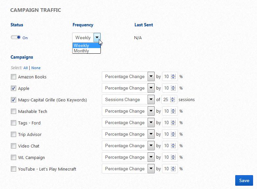Toggle the Status on/off switch

click(16, 38)
